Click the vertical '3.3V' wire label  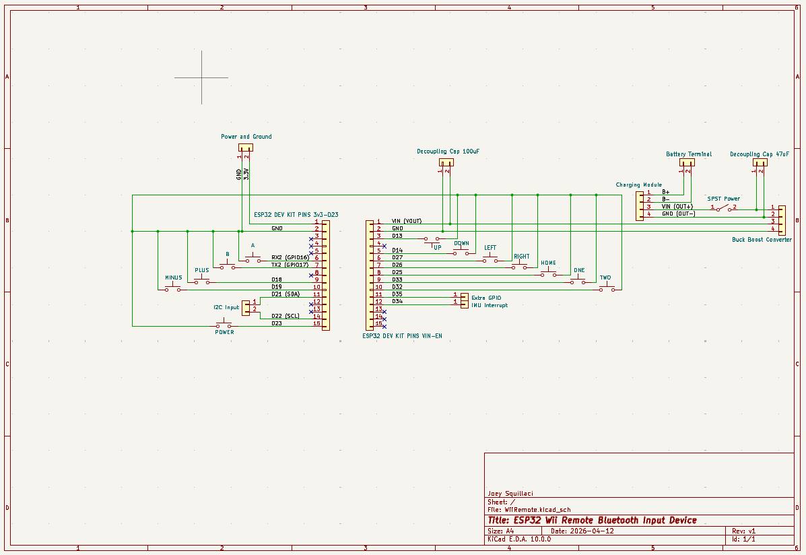point(246,174)
